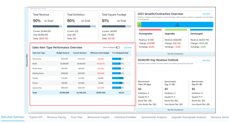Screen dimensions: 229x123
Task: Select the Booth row's budgeted goal bar
Action: [117, 63]
